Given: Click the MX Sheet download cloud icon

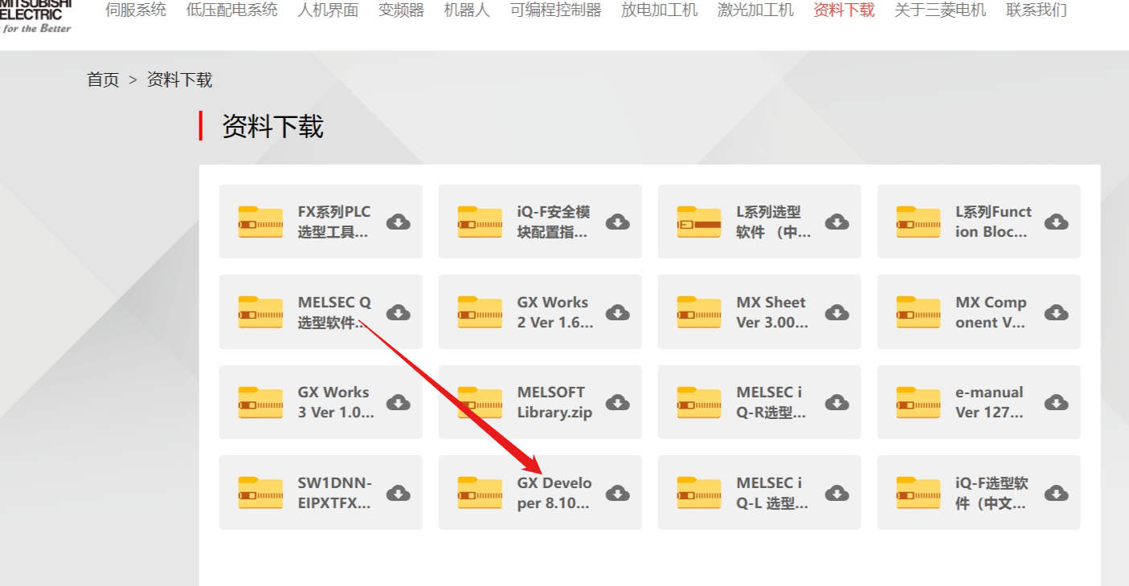Looking at the screenshot, I should point(837,312).
